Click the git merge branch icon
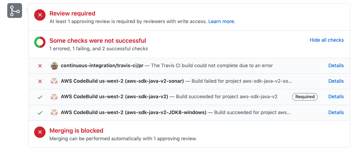 [14, 10]
